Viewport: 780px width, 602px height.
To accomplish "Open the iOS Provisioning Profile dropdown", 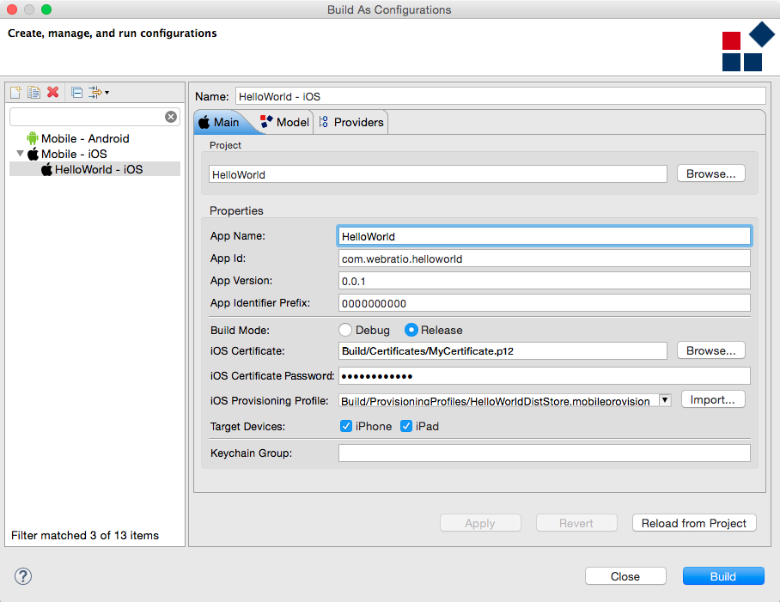I will point(665,400).
